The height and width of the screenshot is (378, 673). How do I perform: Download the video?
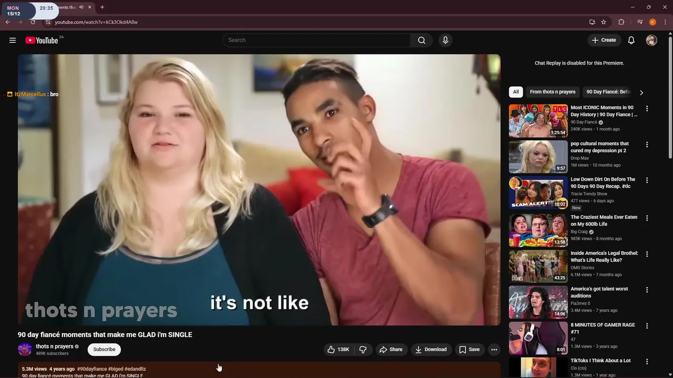click(431, 350)
